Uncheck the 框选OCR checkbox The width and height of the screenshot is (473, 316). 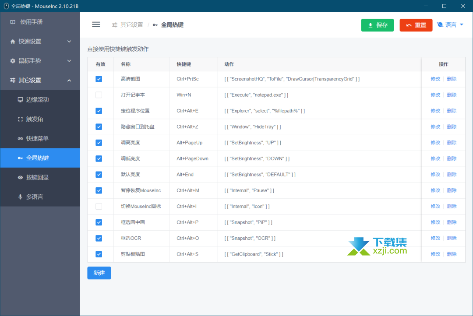coord(99,238)
